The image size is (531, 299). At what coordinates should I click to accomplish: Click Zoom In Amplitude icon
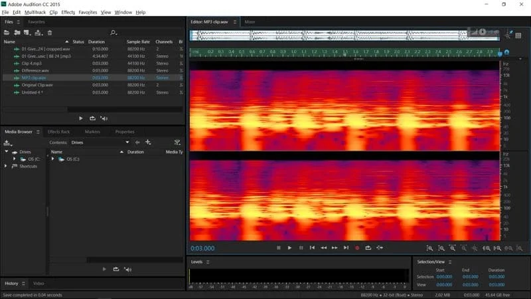click(x=429, y=248)
